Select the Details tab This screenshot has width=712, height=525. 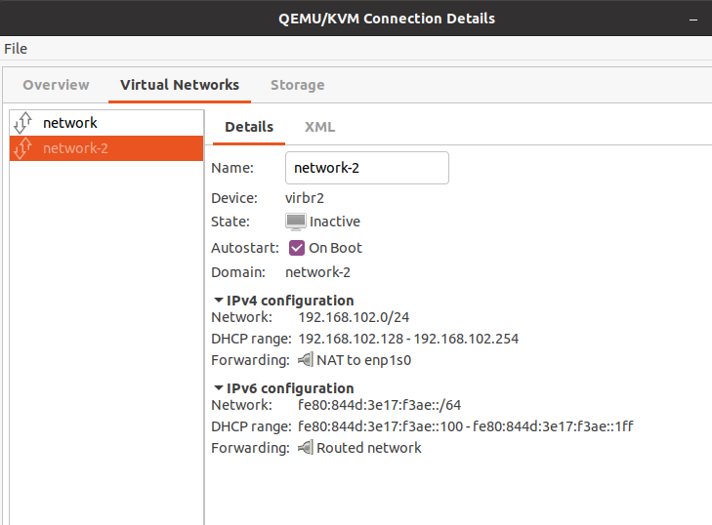coord(249,127)
